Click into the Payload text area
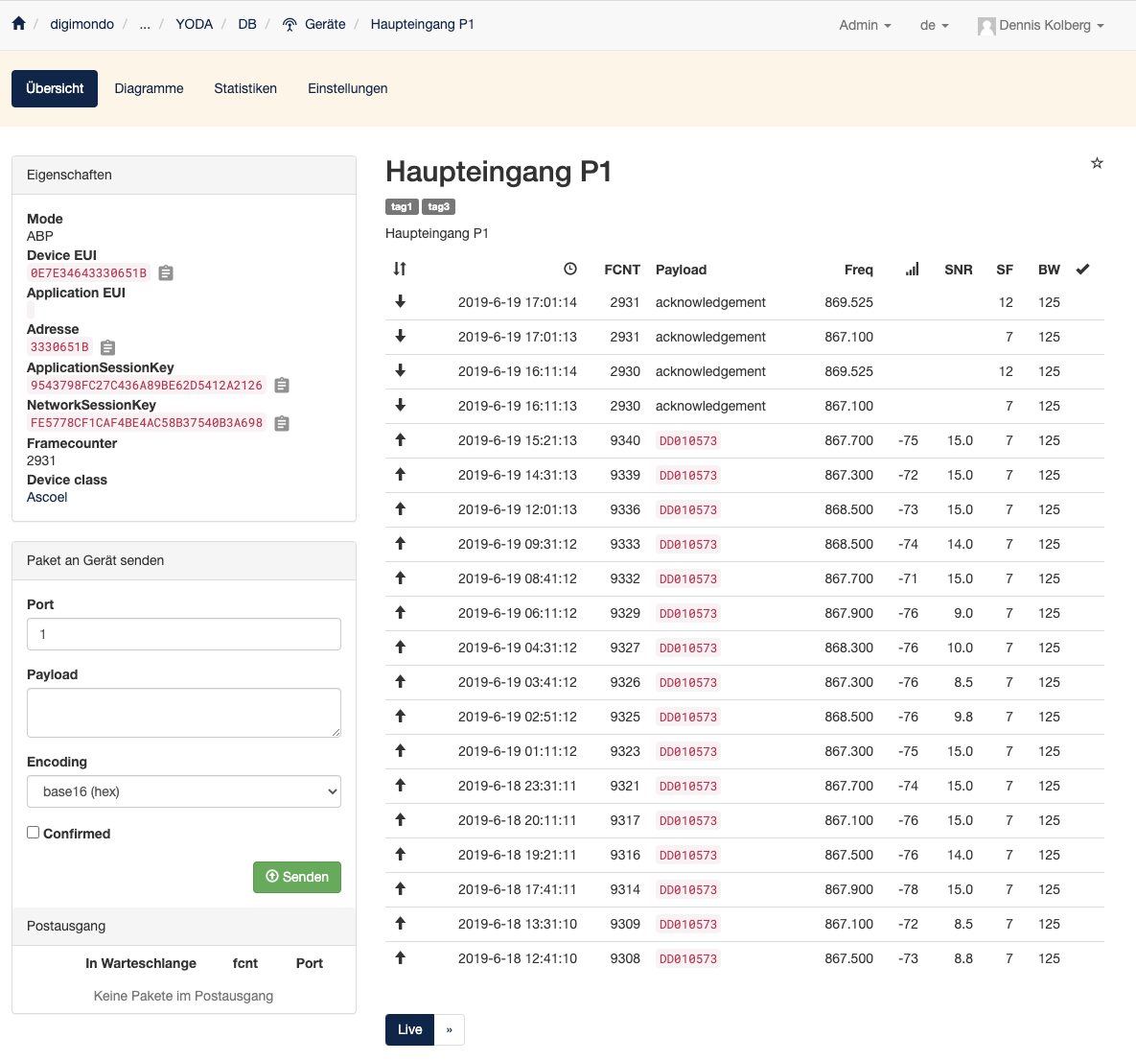Image resolution: width=1136 pixels, height=1061 pixels. [x=184, y=713]
